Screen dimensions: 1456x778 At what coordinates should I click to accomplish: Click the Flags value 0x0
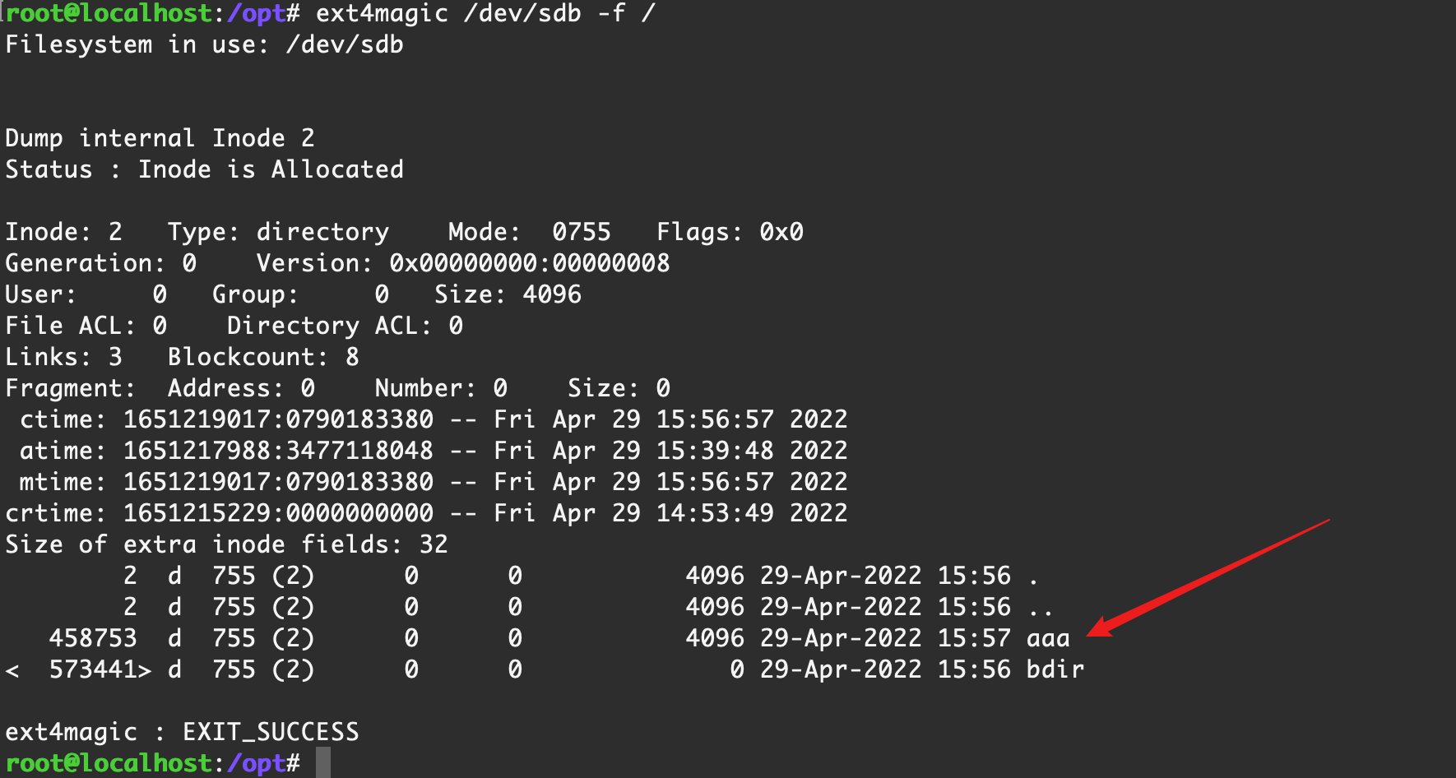[x=781, y=232]
